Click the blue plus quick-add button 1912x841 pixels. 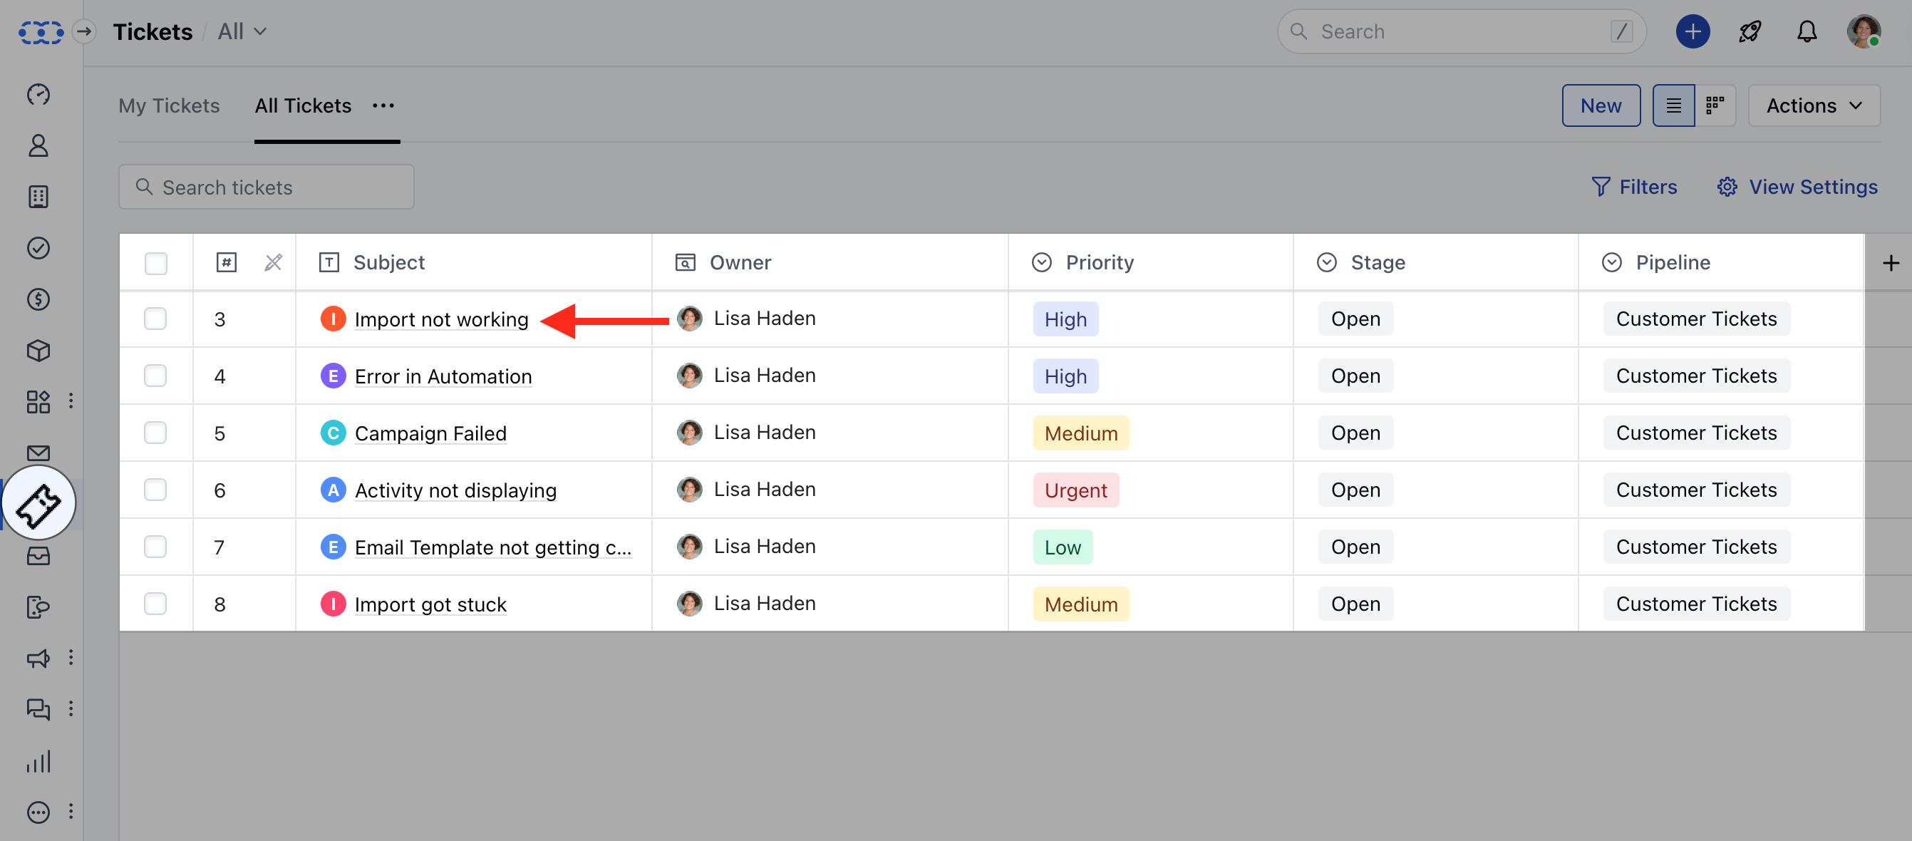tap(1693, 32)
